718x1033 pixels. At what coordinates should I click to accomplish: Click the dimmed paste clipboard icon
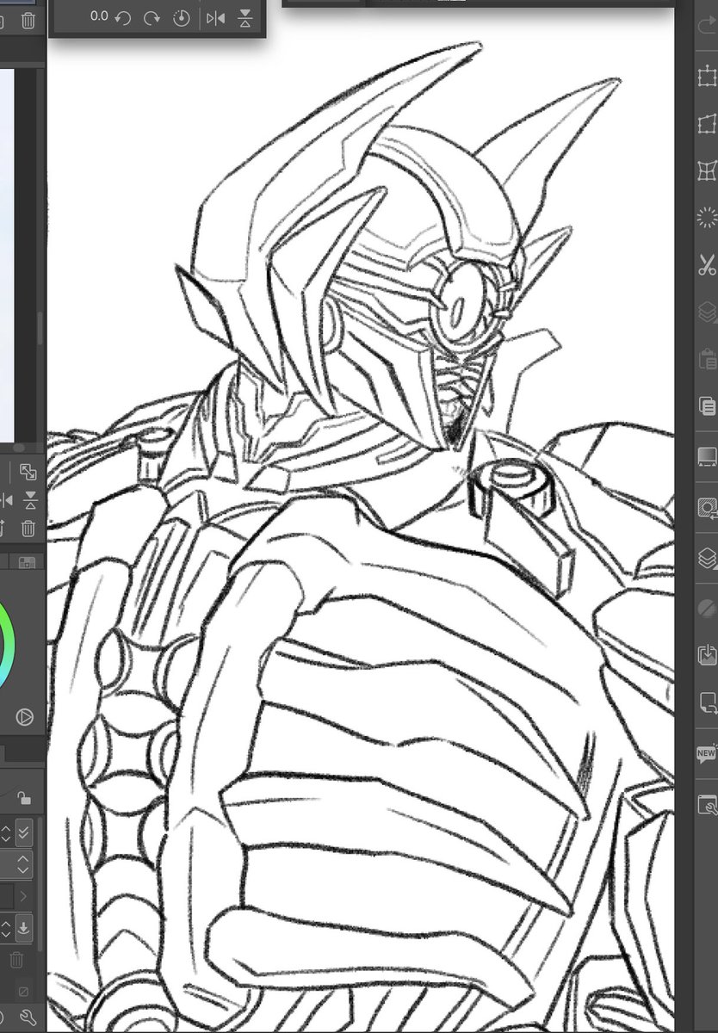pos(707,358)
